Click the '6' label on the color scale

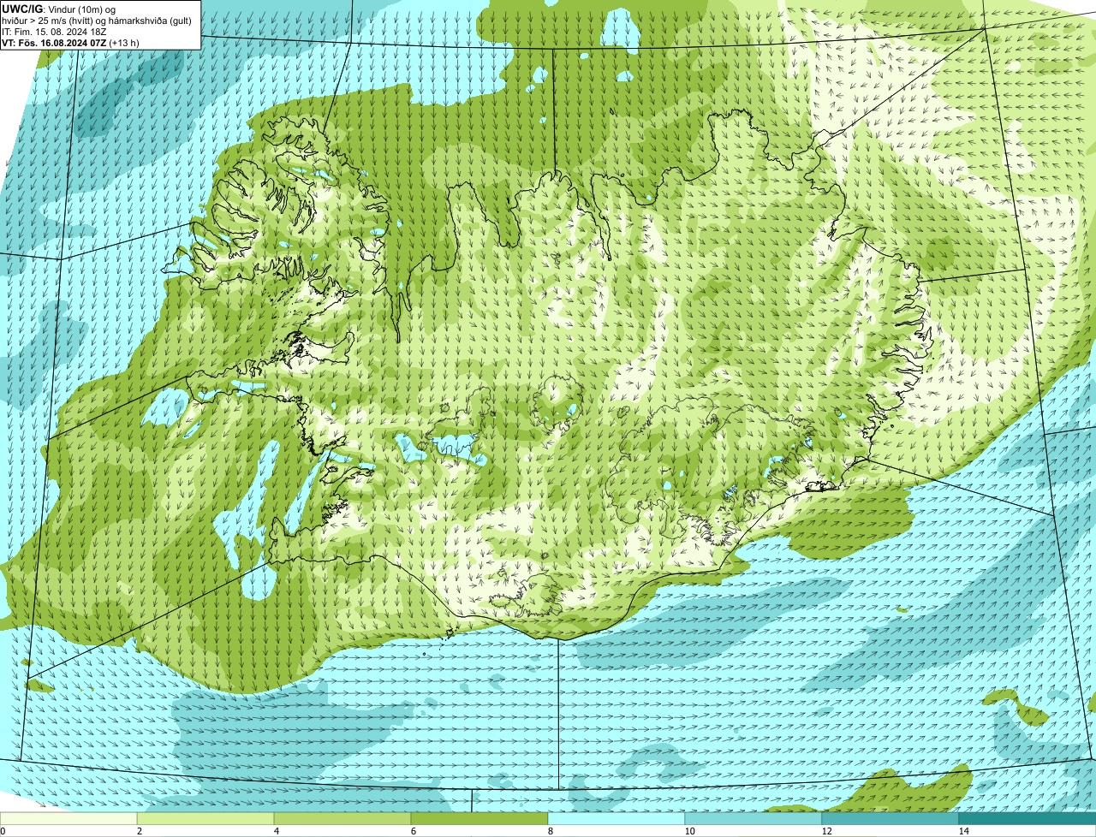(x=414, y=831)
